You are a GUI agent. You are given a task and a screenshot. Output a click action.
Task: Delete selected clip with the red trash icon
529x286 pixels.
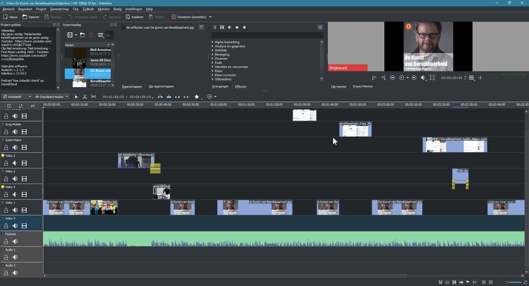[x=92, y=35]
